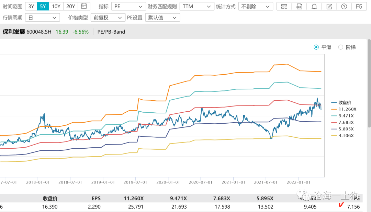Image resolution: width=371 pixels, height=212 pixels.
Task: Click the edit note pencil icon
Action: click(329, 7)
